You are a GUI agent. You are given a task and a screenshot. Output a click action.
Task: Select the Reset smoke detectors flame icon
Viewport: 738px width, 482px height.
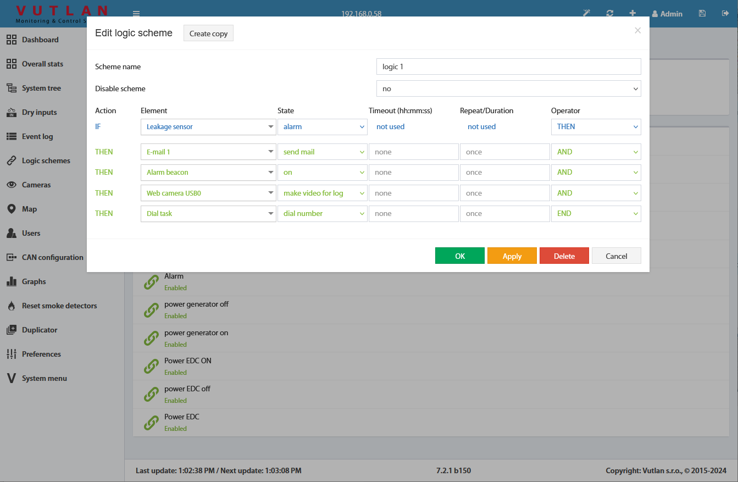[12, 306]
